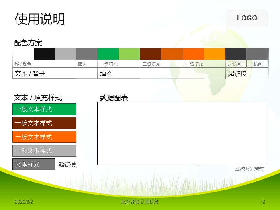Click the 注释文字样式 caption text

(x=249, y=169)
